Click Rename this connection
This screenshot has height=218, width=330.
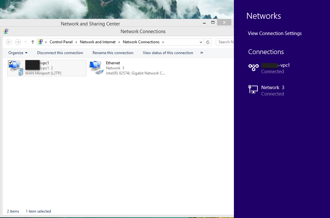coord(113,53)
